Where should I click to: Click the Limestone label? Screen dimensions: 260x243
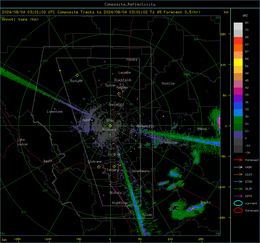coord(55,112)
